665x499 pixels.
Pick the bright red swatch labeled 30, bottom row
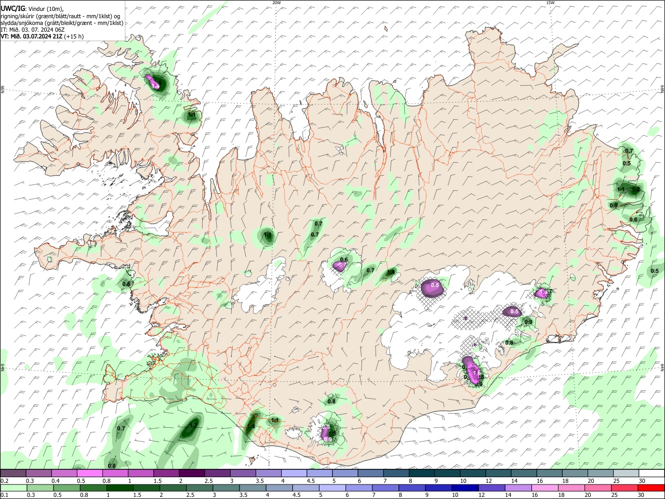[x=651, y=488]
